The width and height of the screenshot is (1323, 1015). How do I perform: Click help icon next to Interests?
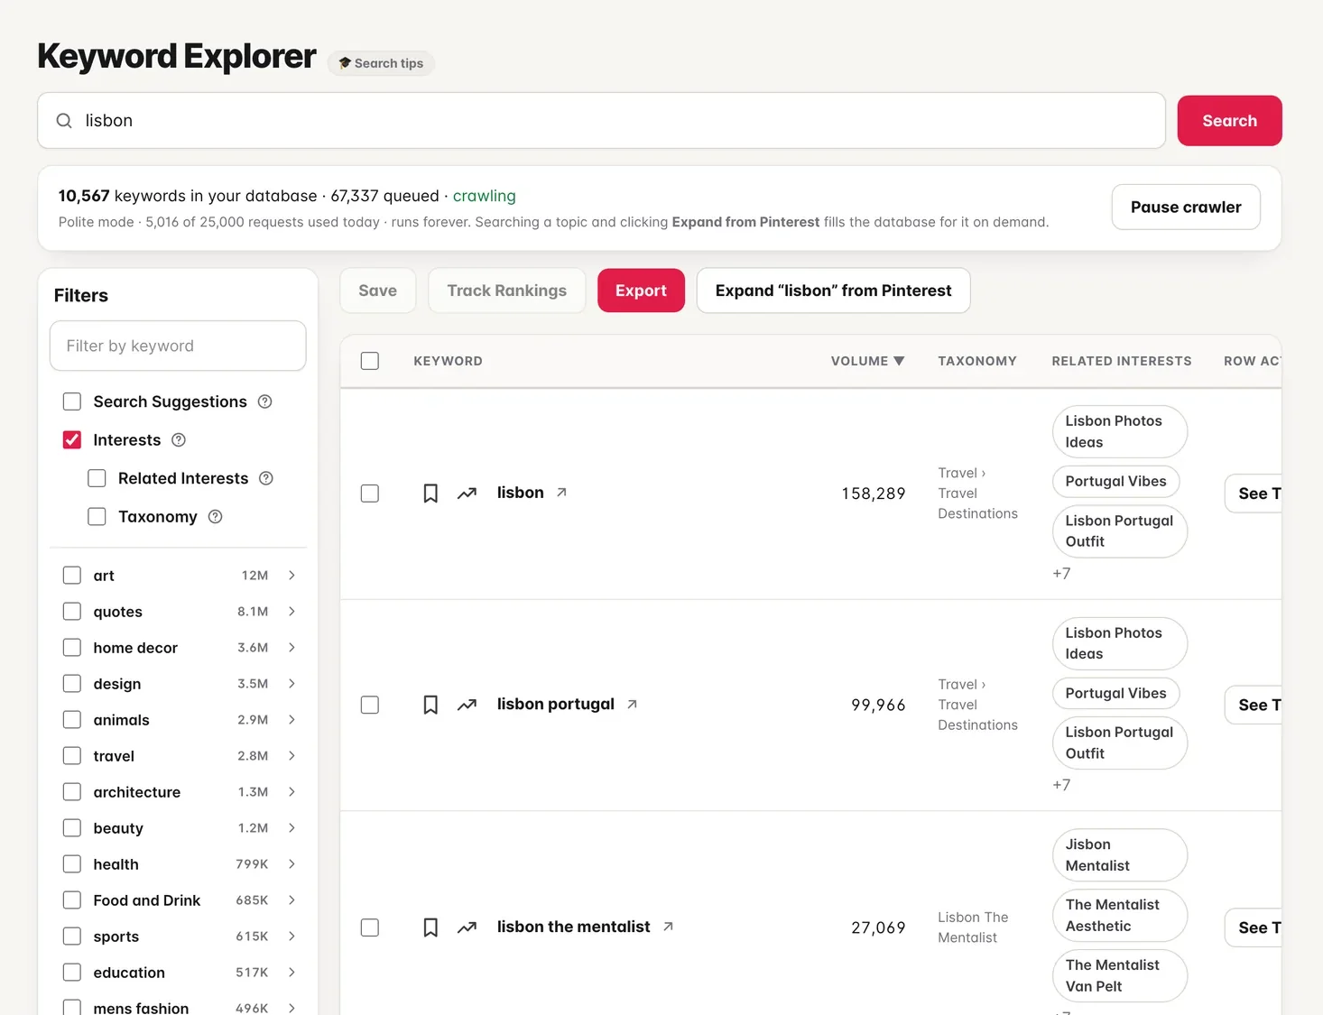click(179, 440)
